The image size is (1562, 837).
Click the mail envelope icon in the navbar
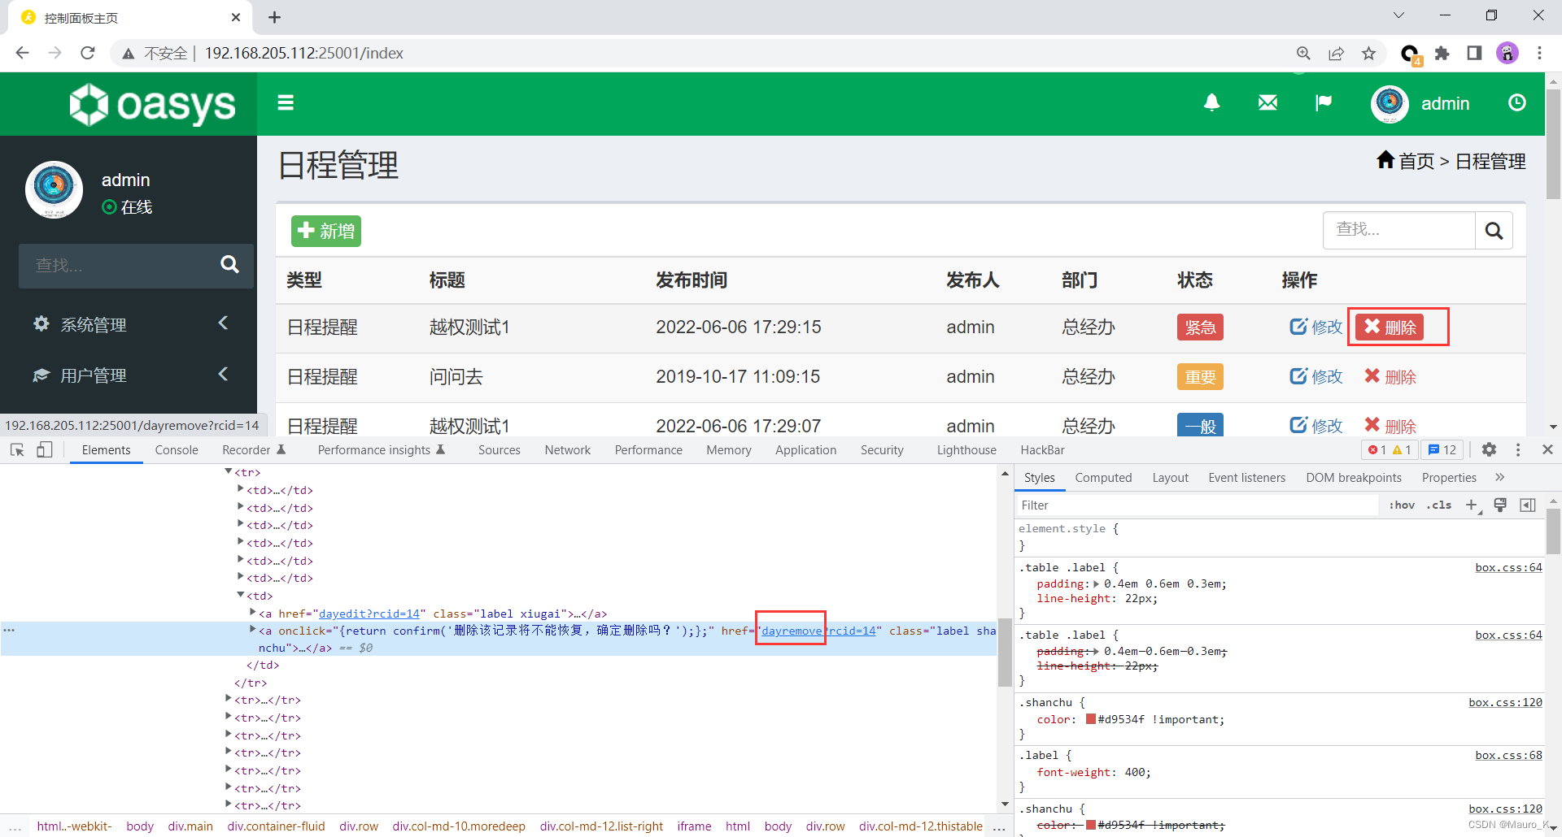[x=1267, y=103]
